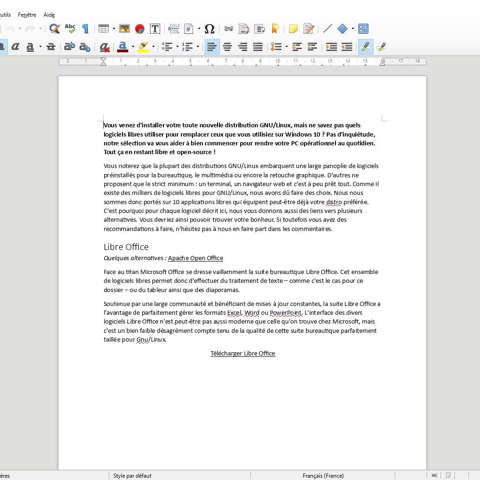The image size is (480, 480).
Task: Decrease the paragraph indent
Action: pyautogui.click(x=347, y=47)
